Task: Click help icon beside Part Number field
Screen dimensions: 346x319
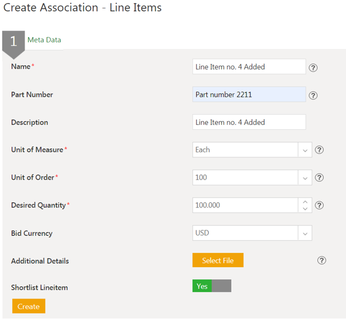Action: click(313, 95)
